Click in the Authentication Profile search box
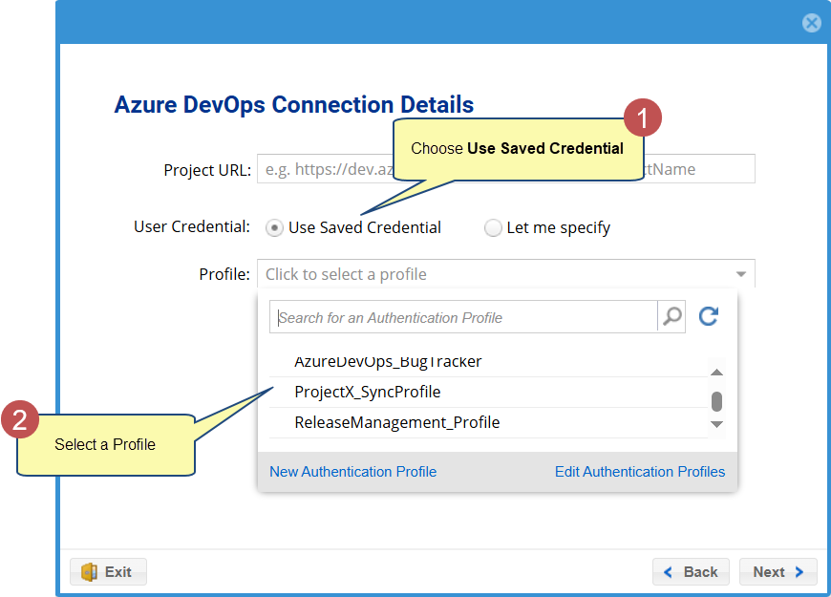831x597 pixels. [x=463, y=317]
